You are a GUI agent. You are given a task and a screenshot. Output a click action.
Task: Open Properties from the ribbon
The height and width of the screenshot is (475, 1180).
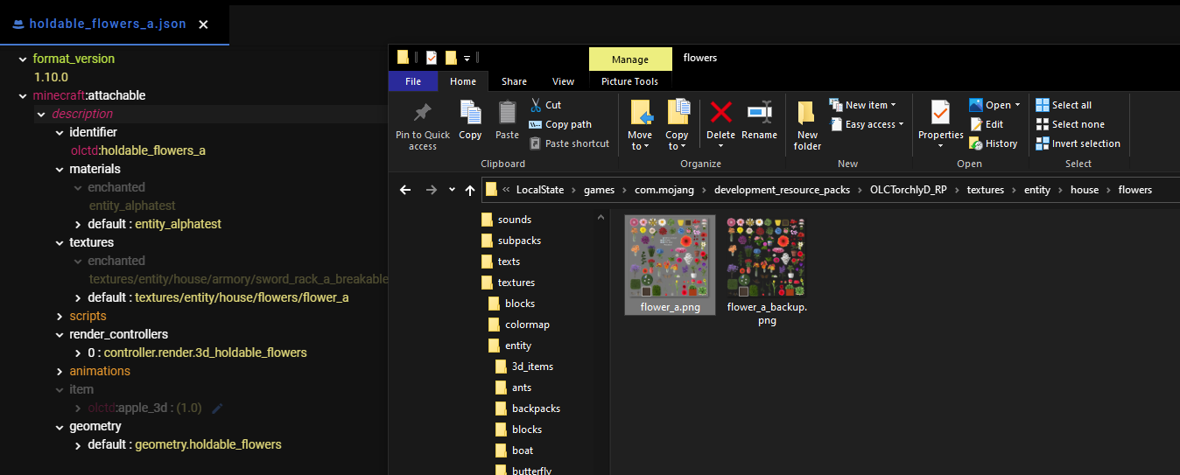(940, 113)
